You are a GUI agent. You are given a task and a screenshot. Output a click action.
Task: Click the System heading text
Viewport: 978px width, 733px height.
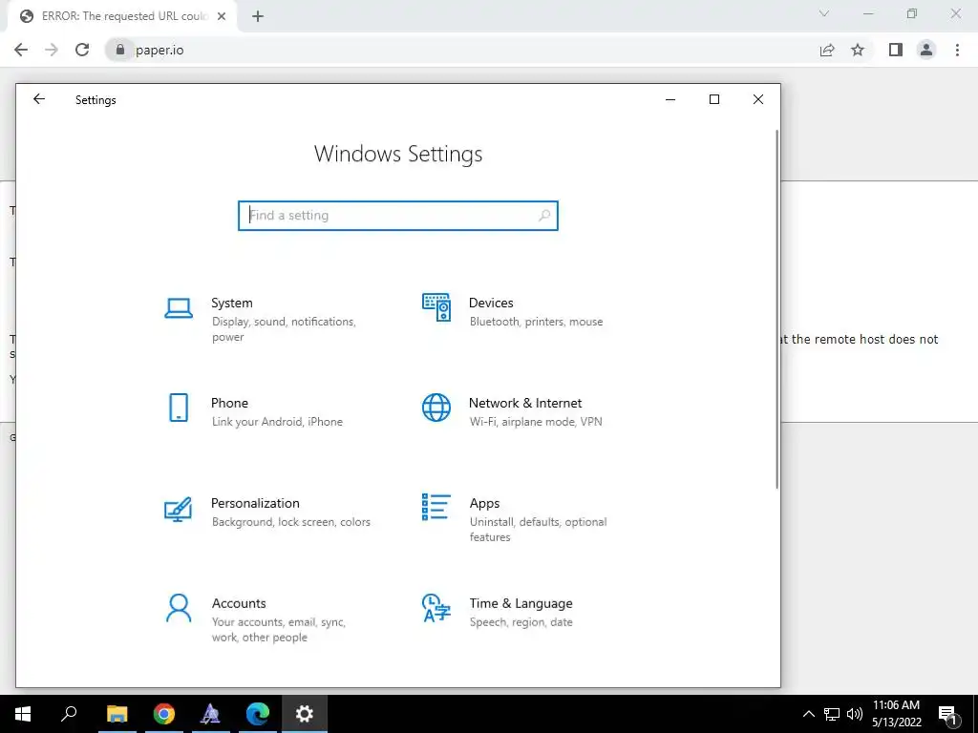[231, 303]
